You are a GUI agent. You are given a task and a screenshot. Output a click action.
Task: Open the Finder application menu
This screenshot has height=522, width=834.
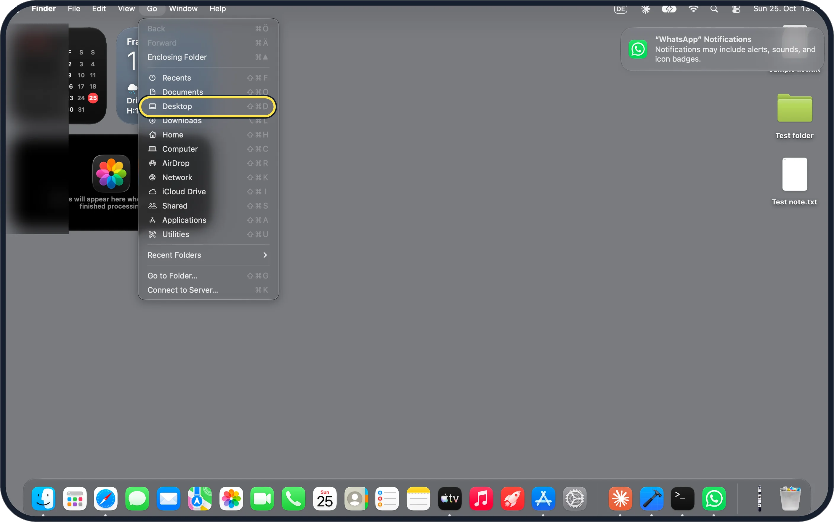[x=44, y=9]
